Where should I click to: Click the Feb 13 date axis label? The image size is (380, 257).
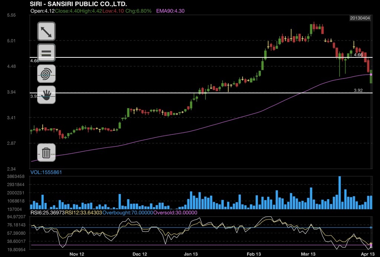pyautogui.click(x=254, y=254)
